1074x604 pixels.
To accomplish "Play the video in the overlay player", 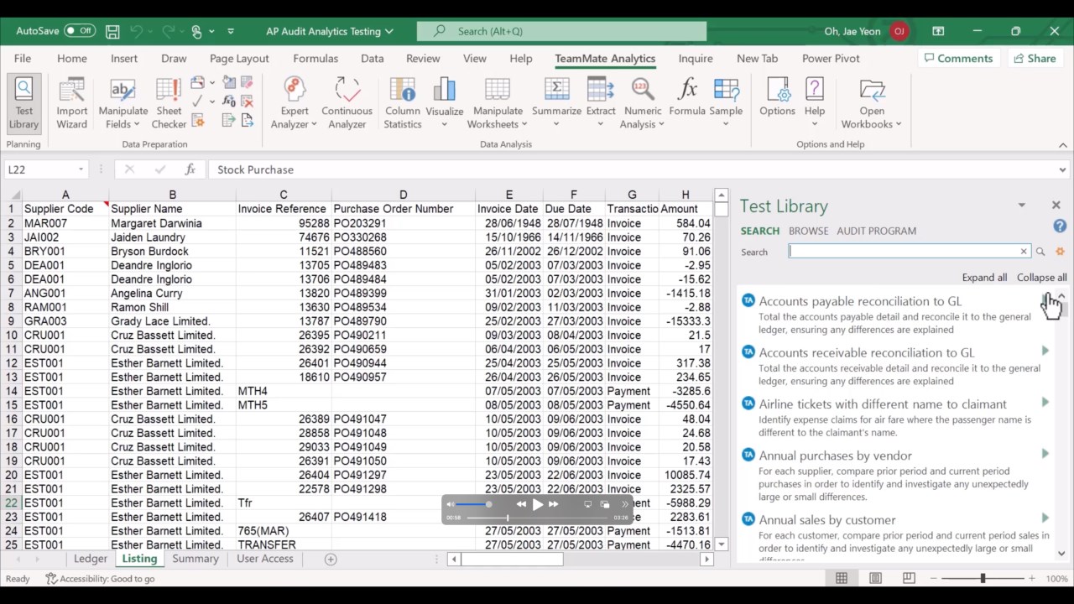I will (x=537, y=504).
